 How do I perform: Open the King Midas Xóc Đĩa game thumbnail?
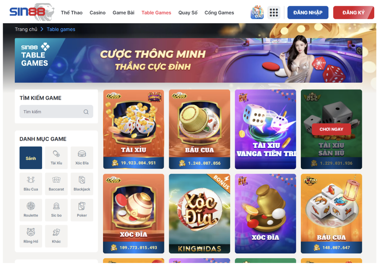(x=200, y=213)
